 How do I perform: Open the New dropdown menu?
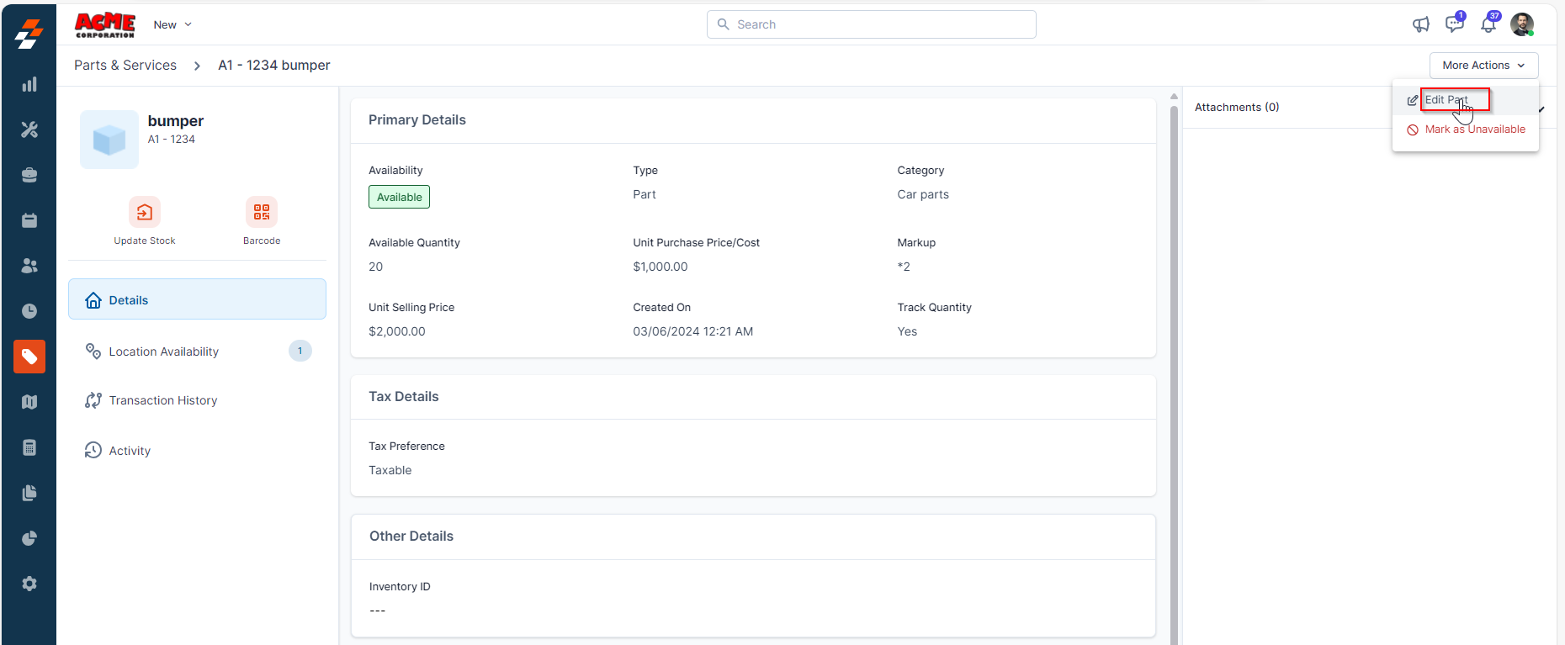click(172, 25)
